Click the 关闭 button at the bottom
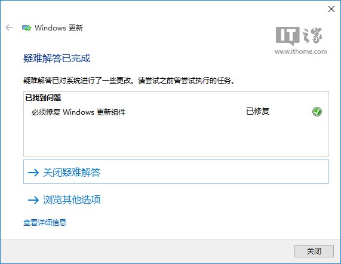The image size is (341, 264). click(314, 251)
